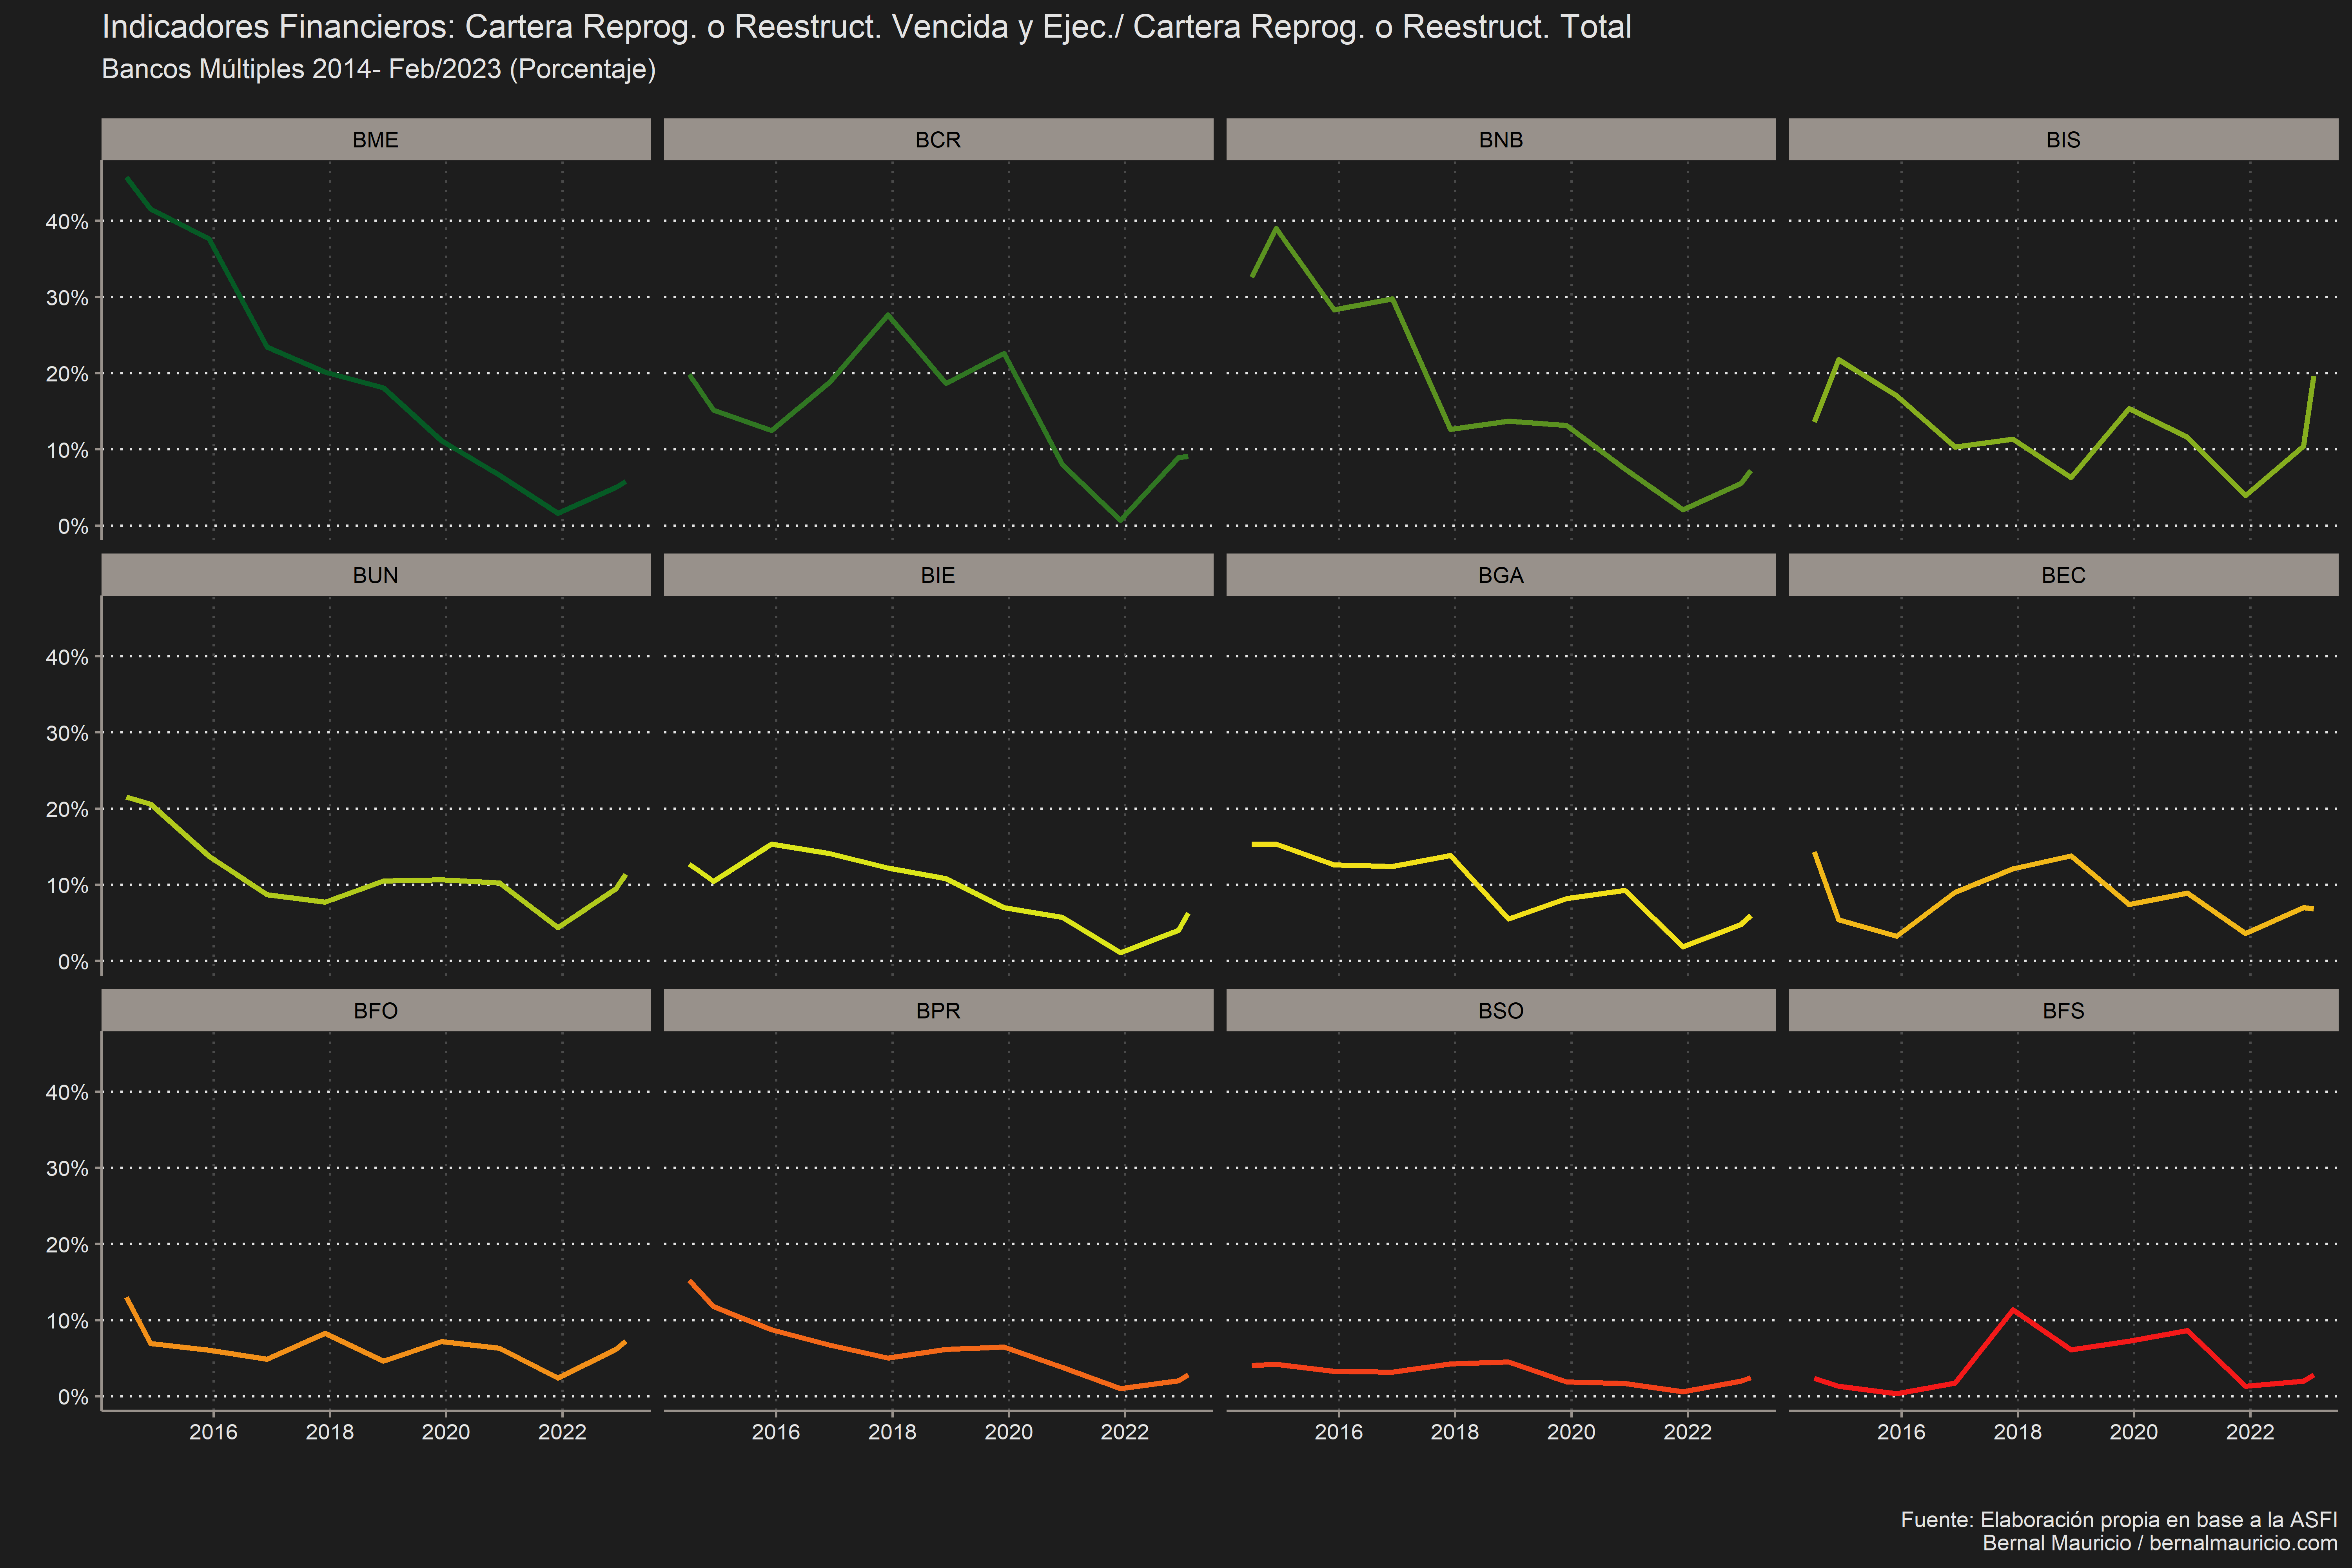Click the 40% y-axis label beside BME

[x=67, y=222]
